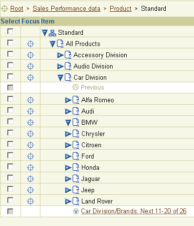Expand the Audi brand node
Viewport: 194px width, 226px height.
pos(68,112)
